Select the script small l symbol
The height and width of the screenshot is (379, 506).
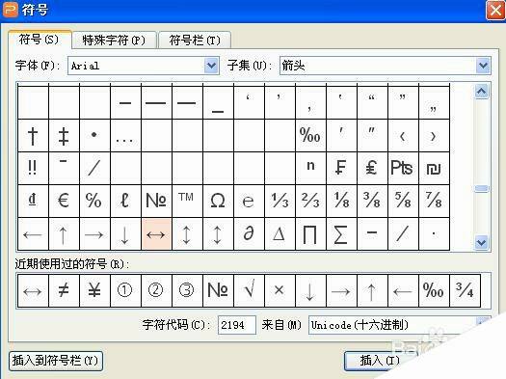pyautogui.click(x=125, y=201)
